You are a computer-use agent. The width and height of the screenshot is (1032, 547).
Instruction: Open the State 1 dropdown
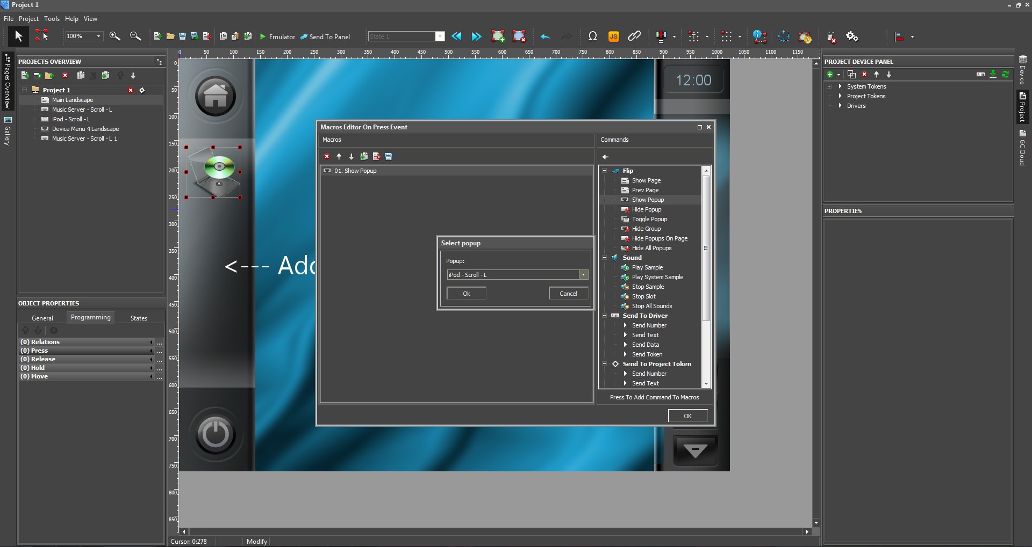pos(440,37)
